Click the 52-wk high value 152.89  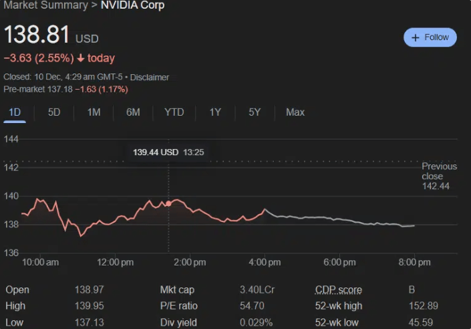(x=424, y=306)
